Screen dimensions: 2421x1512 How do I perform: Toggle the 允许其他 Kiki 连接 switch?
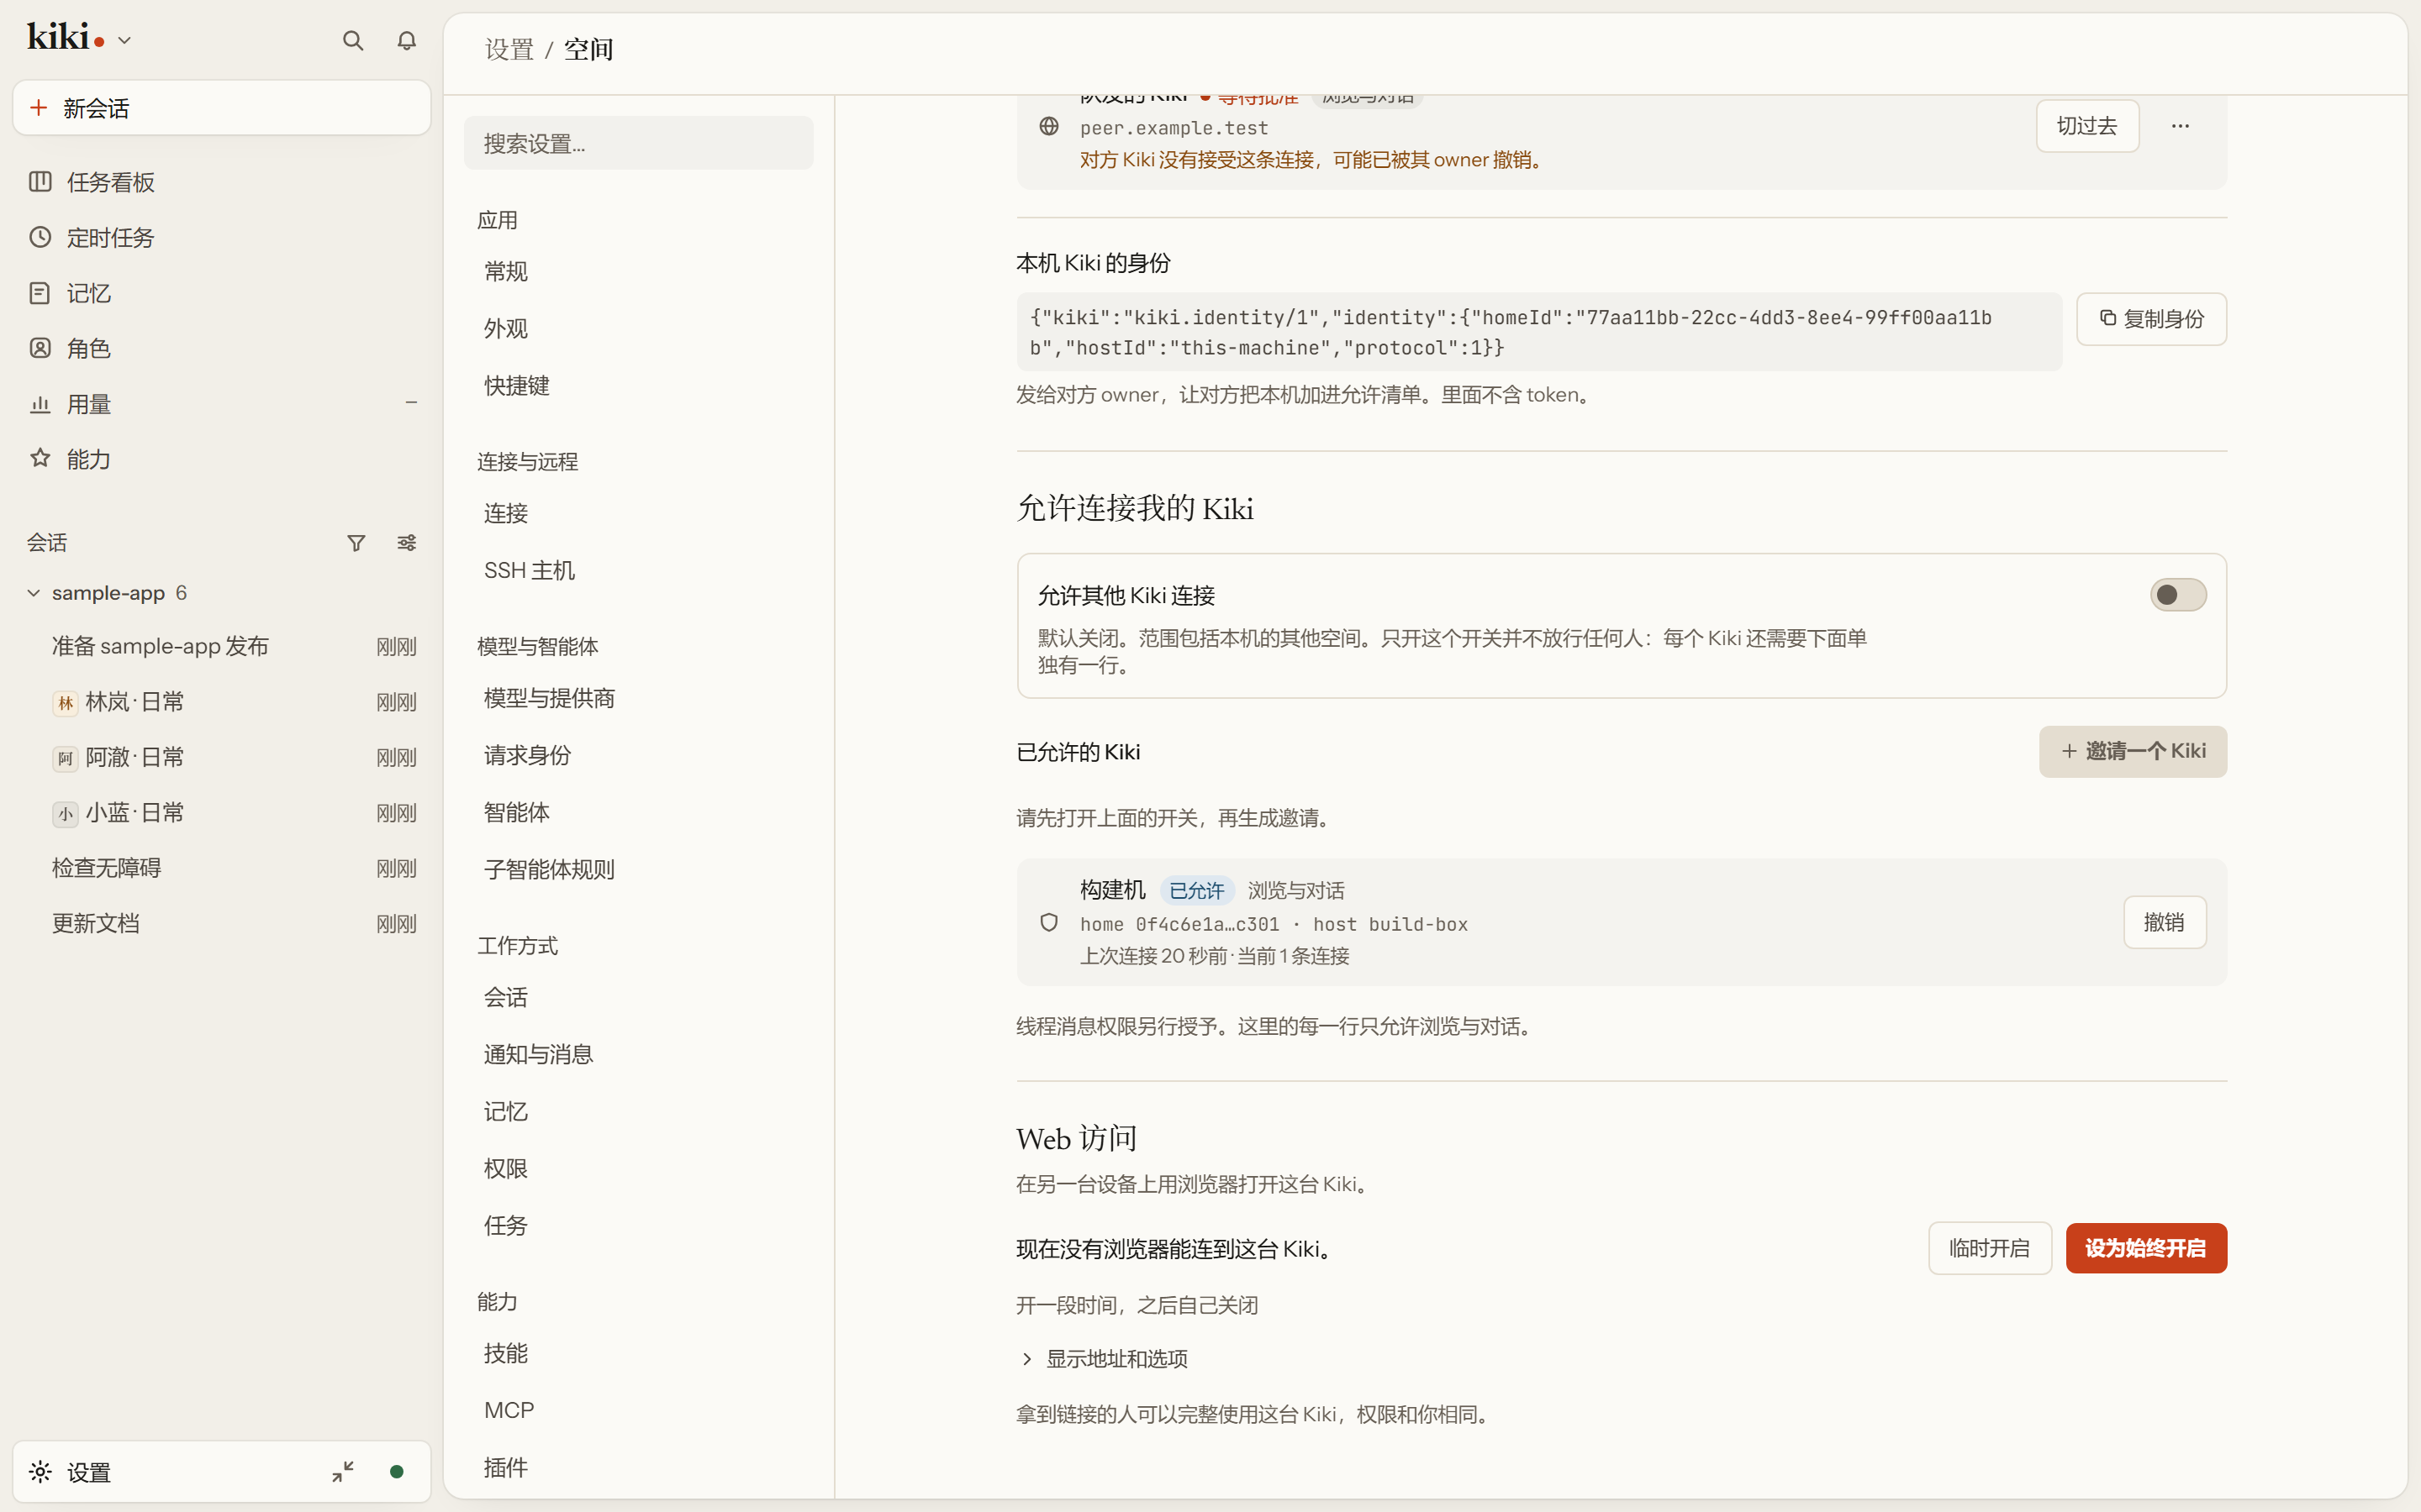pos(2178,595)
